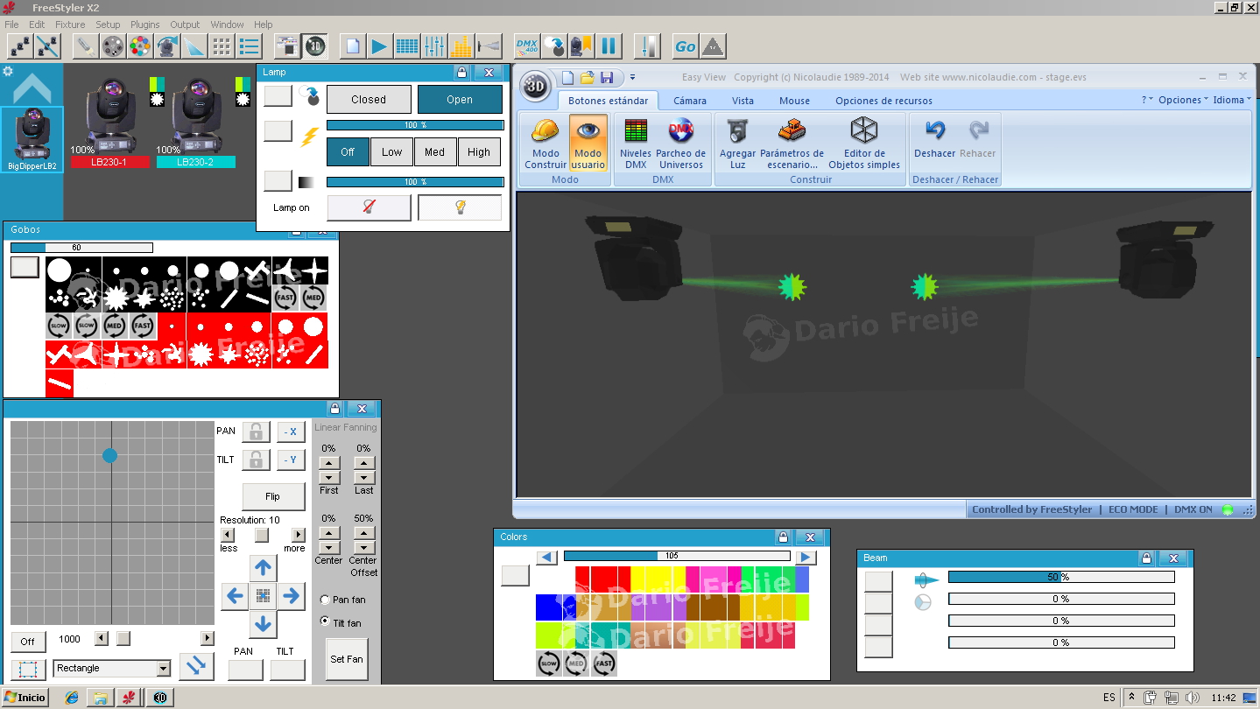1260x709 pixels.
Task: Switch to the Cámara tab
Action: [690, 101]
